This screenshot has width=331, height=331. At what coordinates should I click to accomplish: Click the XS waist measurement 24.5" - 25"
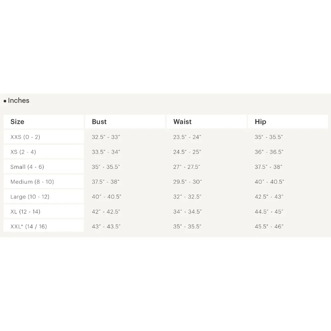187,152
